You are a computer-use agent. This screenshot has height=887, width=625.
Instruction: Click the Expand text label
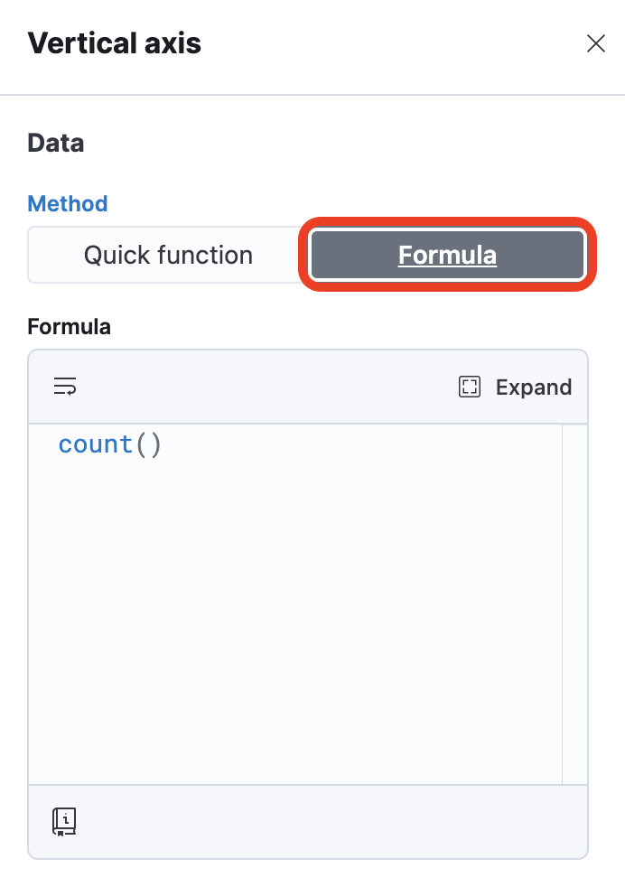534,387
